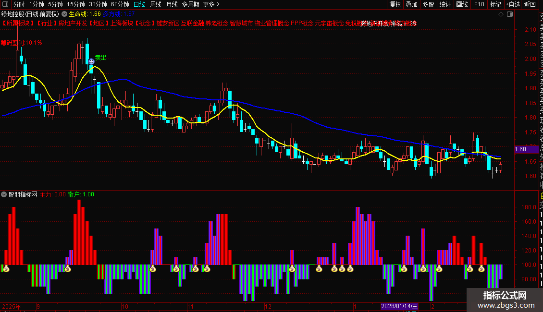Click the 多方线: 1.67 label
This screenshot has width=543, height=312.
(119, 14)
